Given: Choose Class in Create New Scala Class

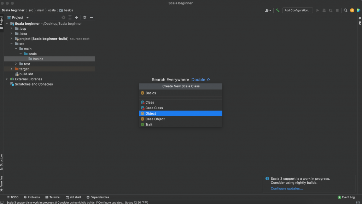Looking at the screenshot, I should pos(181,102).
